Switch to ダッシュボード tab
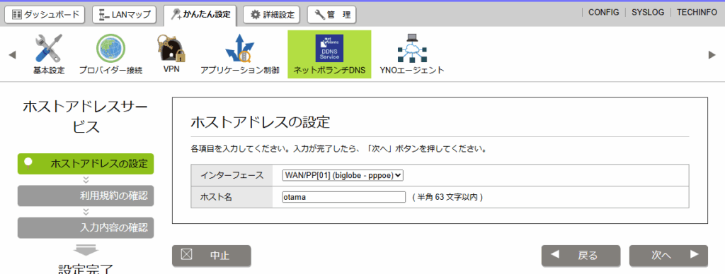Viewport: 725px width, 274px height. coord(45,14)
